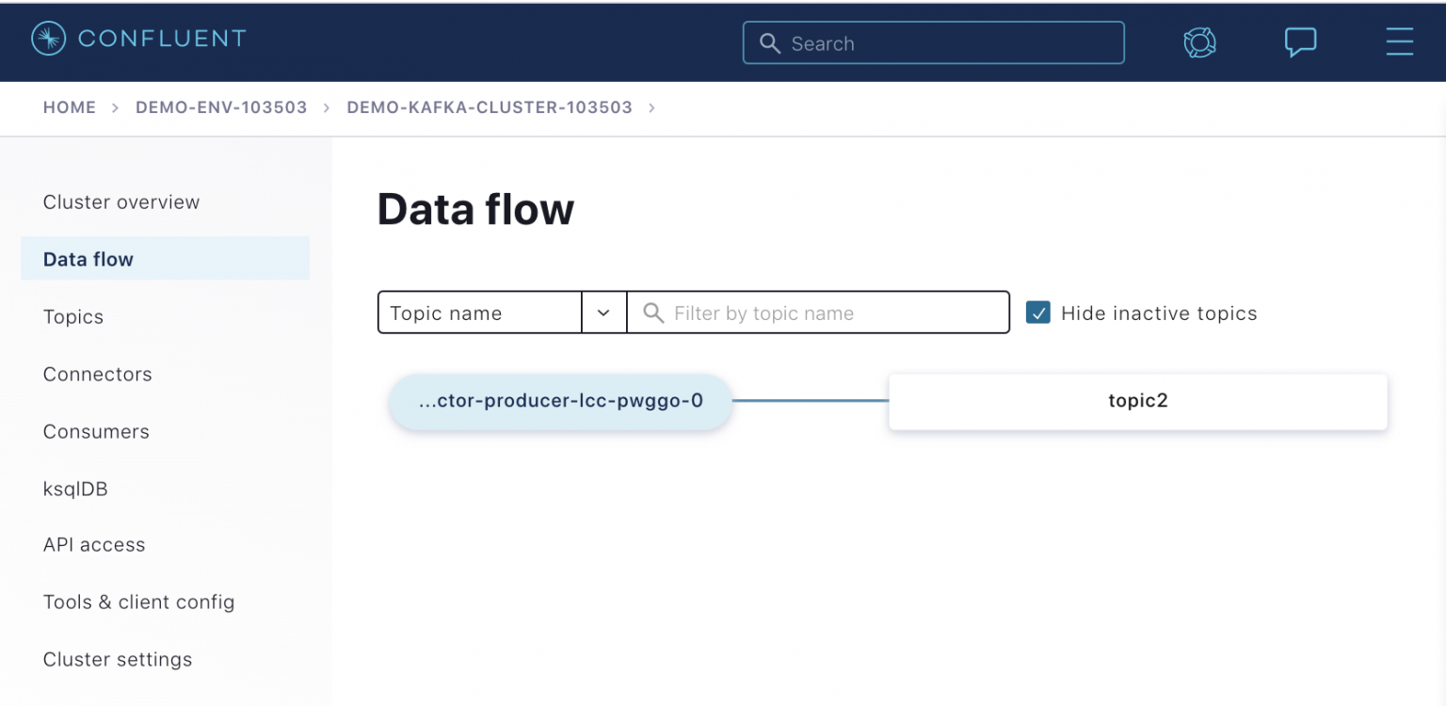Open Cluster settings
The height and width of the screenshot is (706, 1446).
coord(117,659)
